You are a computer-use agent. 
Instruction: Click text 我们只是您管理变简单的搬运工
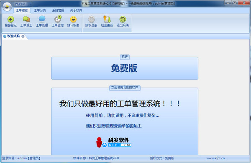(114, 126)
